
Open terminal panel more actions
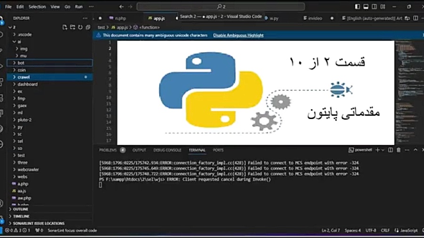[x=407, y=150]
